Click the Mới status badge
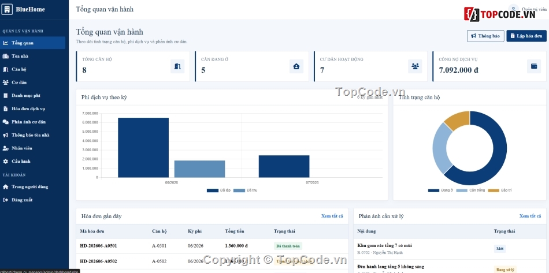Viewport: 549px width, 273px height. coord(500,249)
